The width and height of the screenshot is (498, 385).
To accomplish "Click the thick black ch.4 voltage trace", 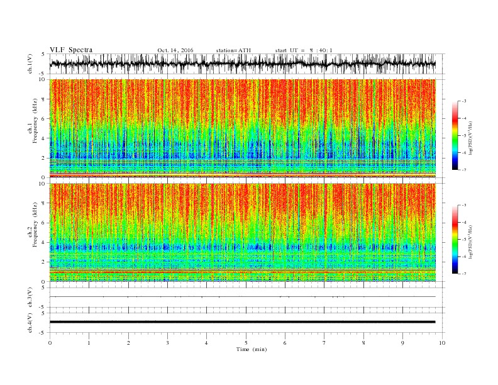I will tap(242, 322).
